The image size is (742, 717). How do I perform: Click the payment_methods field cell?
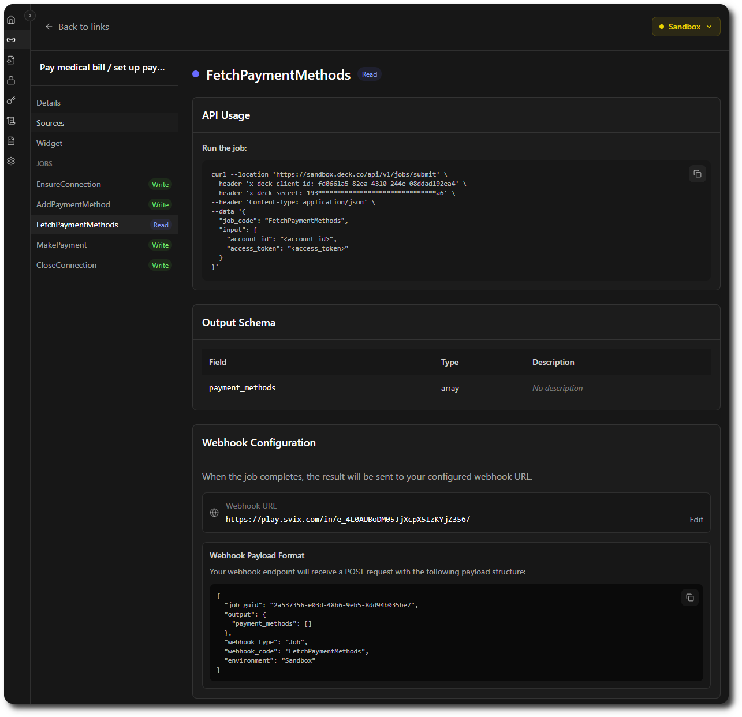tap(242, 388)
